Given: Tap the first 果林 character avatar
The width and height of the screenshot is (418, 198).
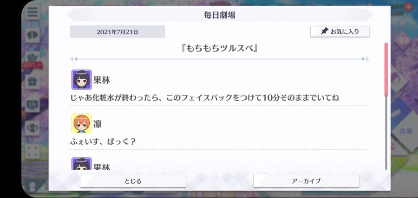Looking at the screenshot, I should click(x=82, y=80).
